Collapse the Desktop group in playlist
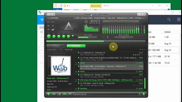Image resolution: width=182 pixels, height=102 pixels. coord(76,88)
